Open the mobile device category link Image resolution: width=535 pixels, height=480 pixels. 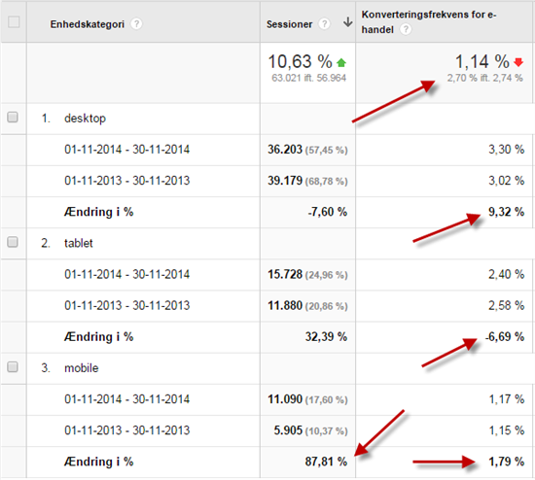[x=81, y=368]
